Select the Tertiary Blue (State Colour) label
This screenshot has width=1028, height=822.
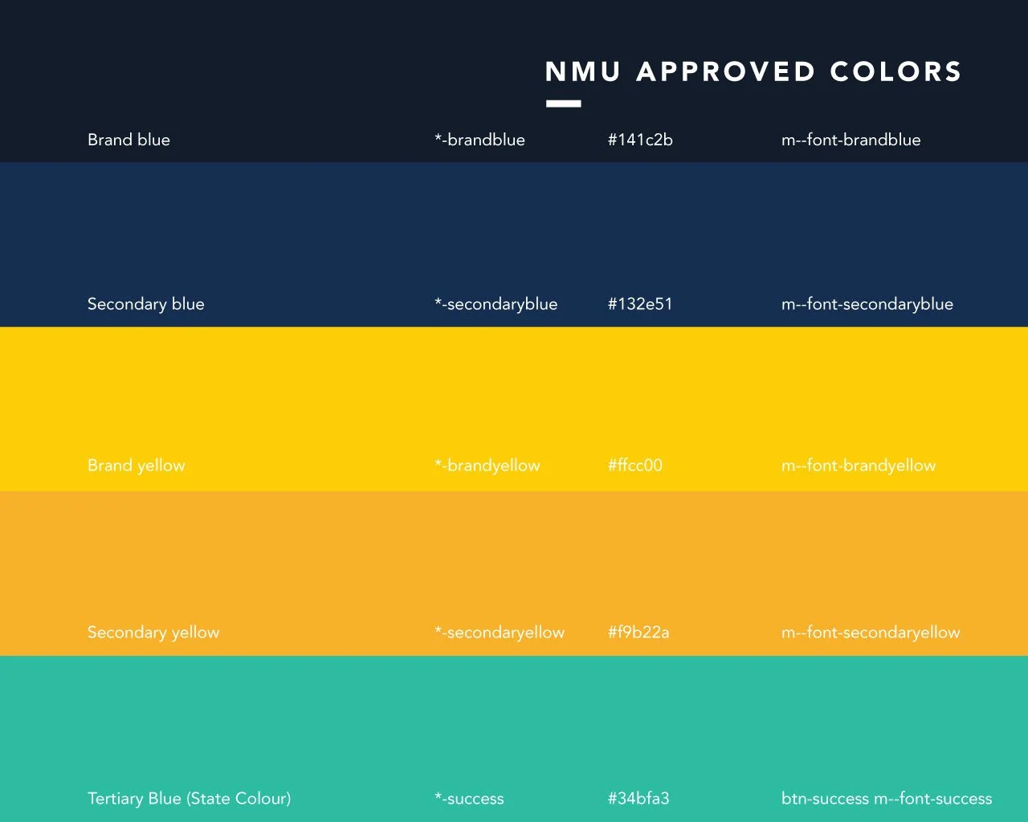pos(190,799)
